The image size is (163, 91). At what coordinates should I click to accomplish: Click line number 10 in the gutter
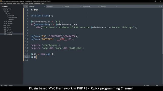point(26,36)
